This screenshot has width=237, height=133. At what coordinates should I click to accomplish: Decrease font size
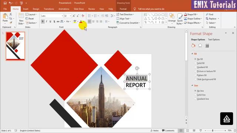(x=78, y=16)
